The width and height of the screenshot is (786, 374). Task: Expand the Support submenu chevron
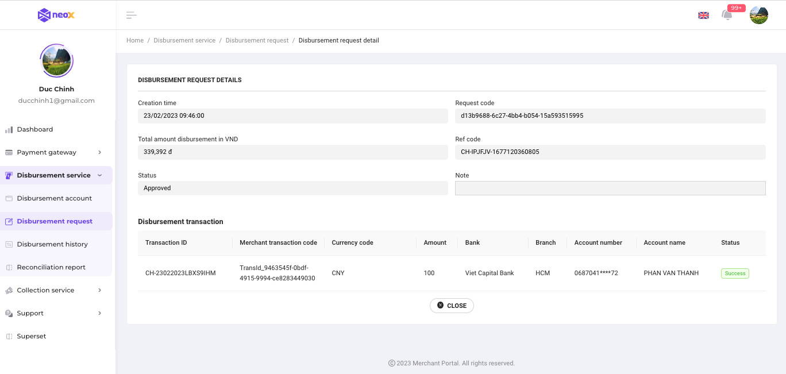pos(99,313)
